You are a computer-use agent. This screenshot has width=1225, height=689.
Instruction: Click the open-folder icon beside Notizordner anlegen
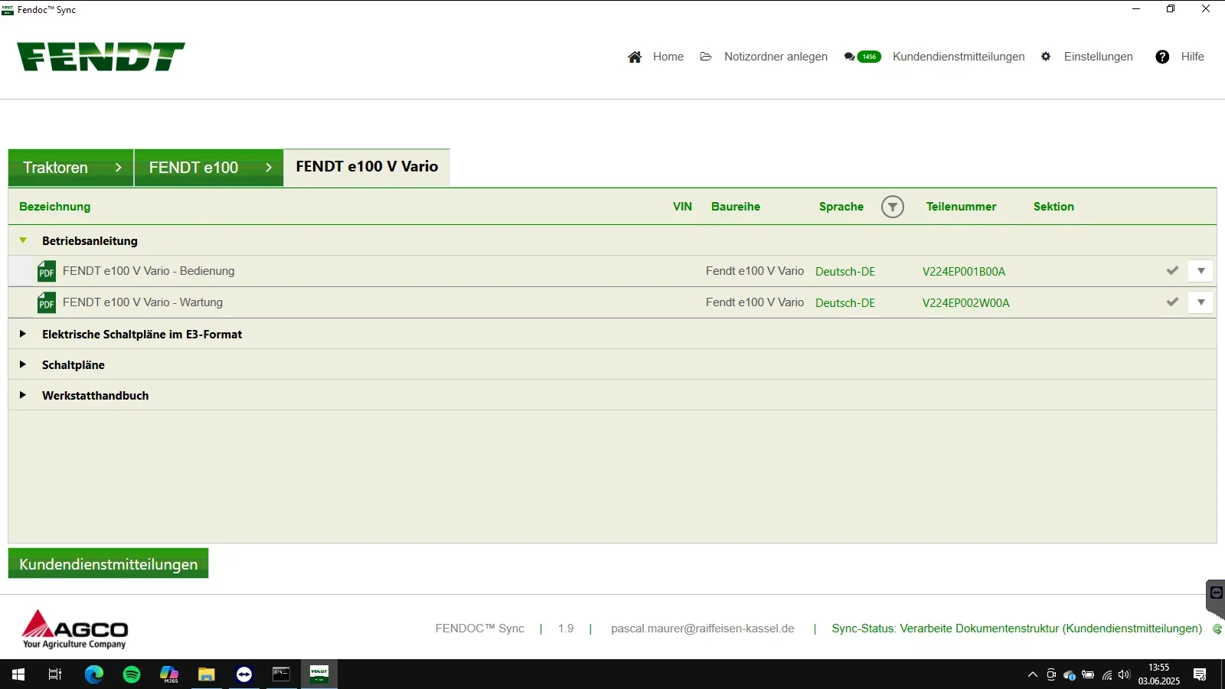[706, 57]
